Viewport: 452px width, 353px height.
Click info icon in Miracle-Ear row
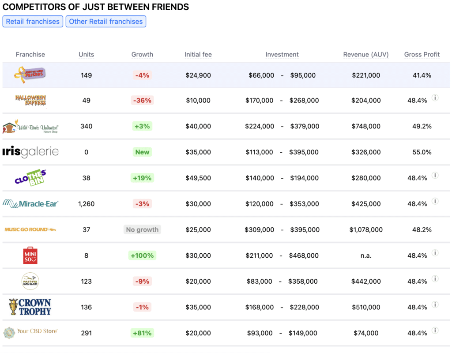[x=435, y=201]
